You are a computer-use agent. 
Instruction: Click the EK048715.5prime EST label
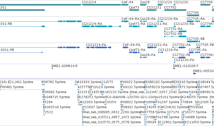(56, 97)
